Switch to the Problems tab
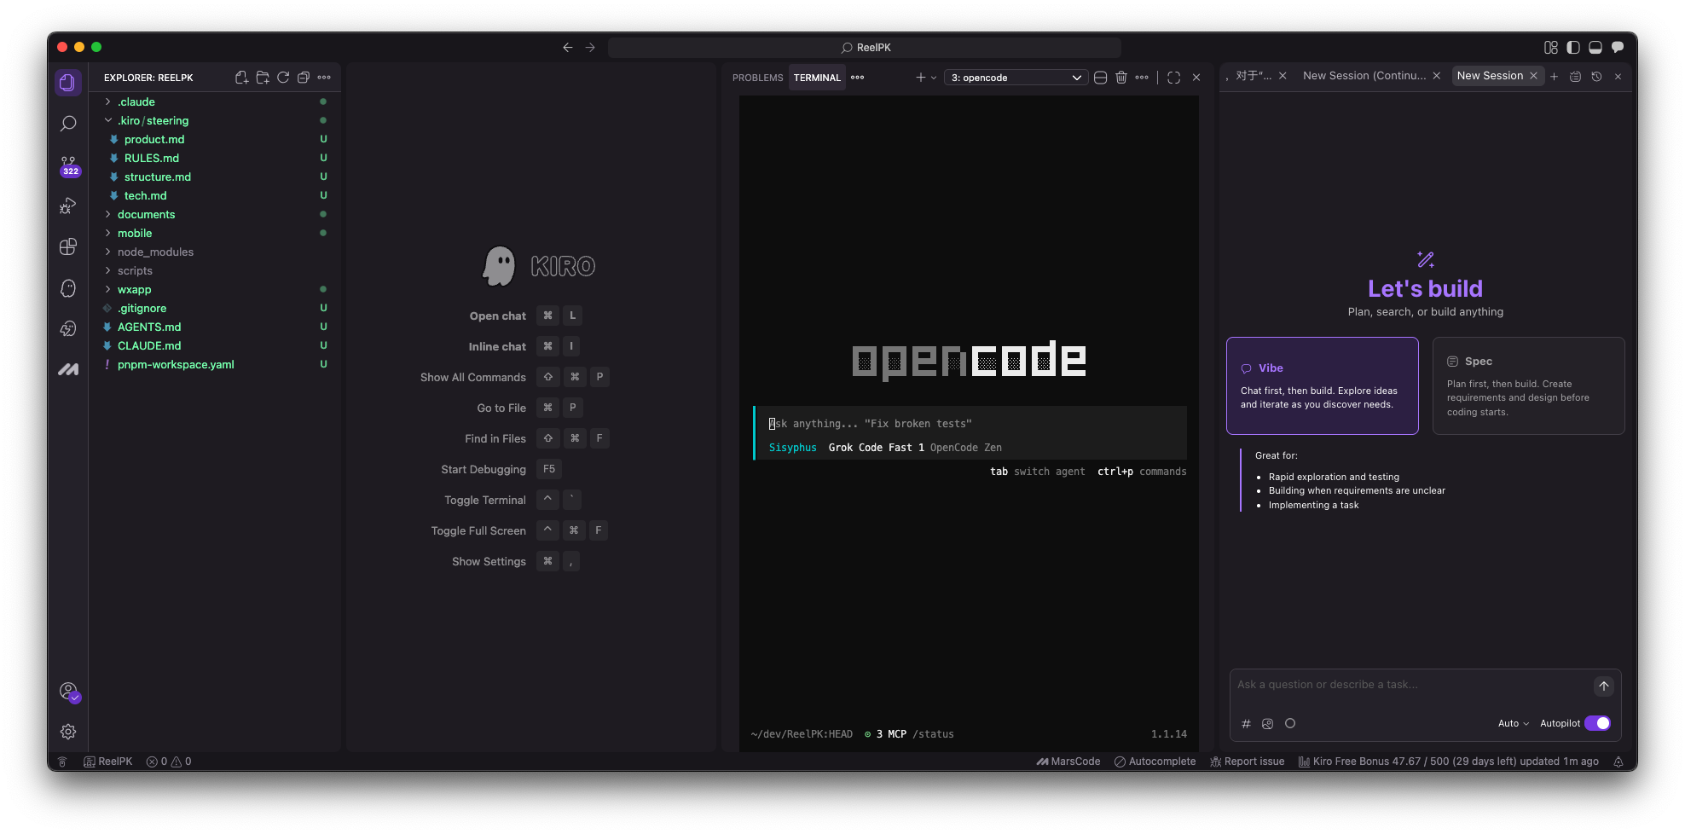The width and height of the screenshot is (1685, 834). point(757,78)
